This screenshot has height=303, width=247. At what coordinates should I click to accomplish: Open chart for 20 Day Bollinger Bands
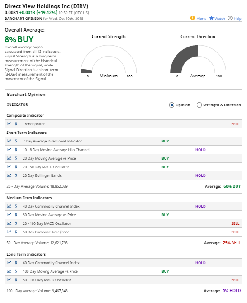(9, 175)
